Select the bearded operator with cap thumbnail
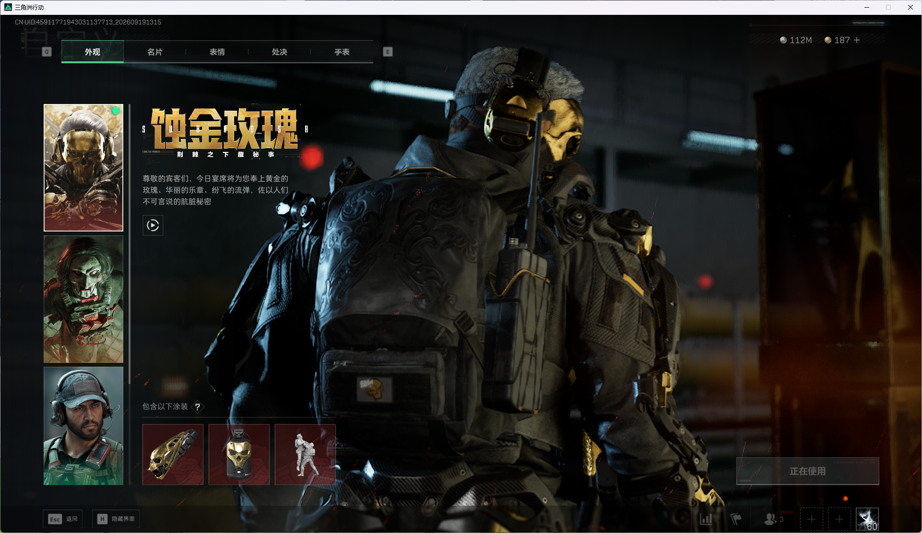 coord(83,426)
